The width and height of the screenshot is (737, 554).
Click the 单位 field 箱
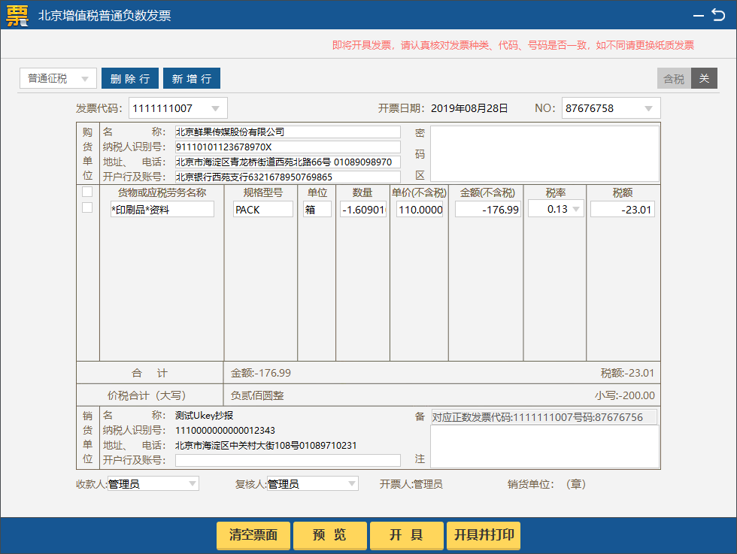tap(317, 210)
